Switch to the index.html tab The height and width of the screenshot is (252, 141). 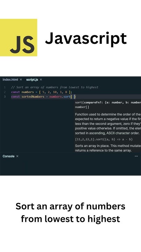coord(10,79)
